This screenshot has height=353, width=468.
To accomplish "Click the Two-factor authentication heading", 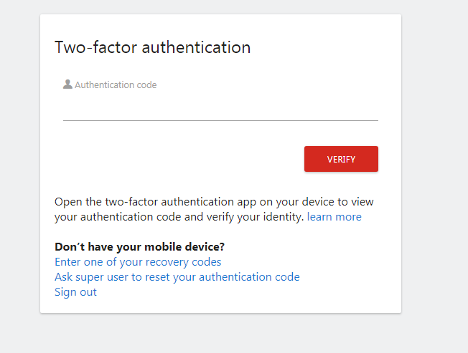I will [x=152, y=47].
